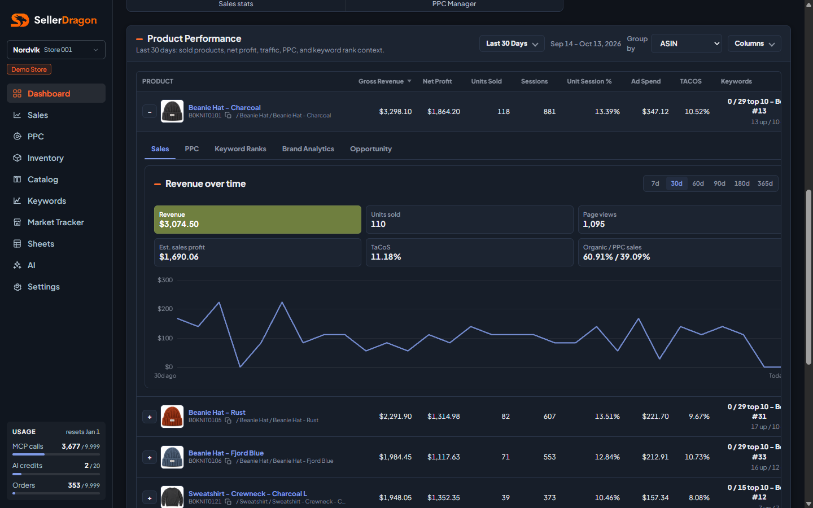Click the Fjord Blue beanie thumbnail

pos(172,458)
